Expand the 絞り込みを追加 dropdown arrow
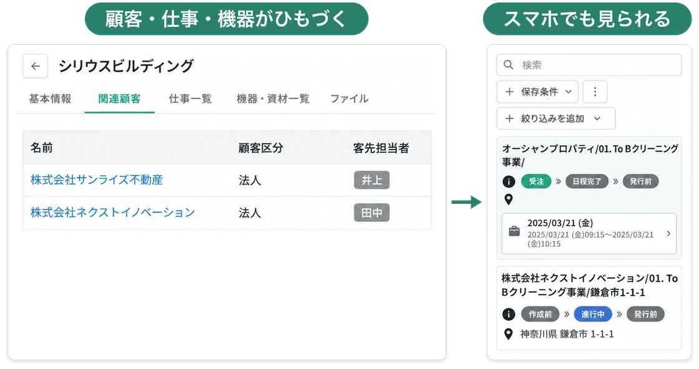 pyautogui.click(x=597, y=118)
